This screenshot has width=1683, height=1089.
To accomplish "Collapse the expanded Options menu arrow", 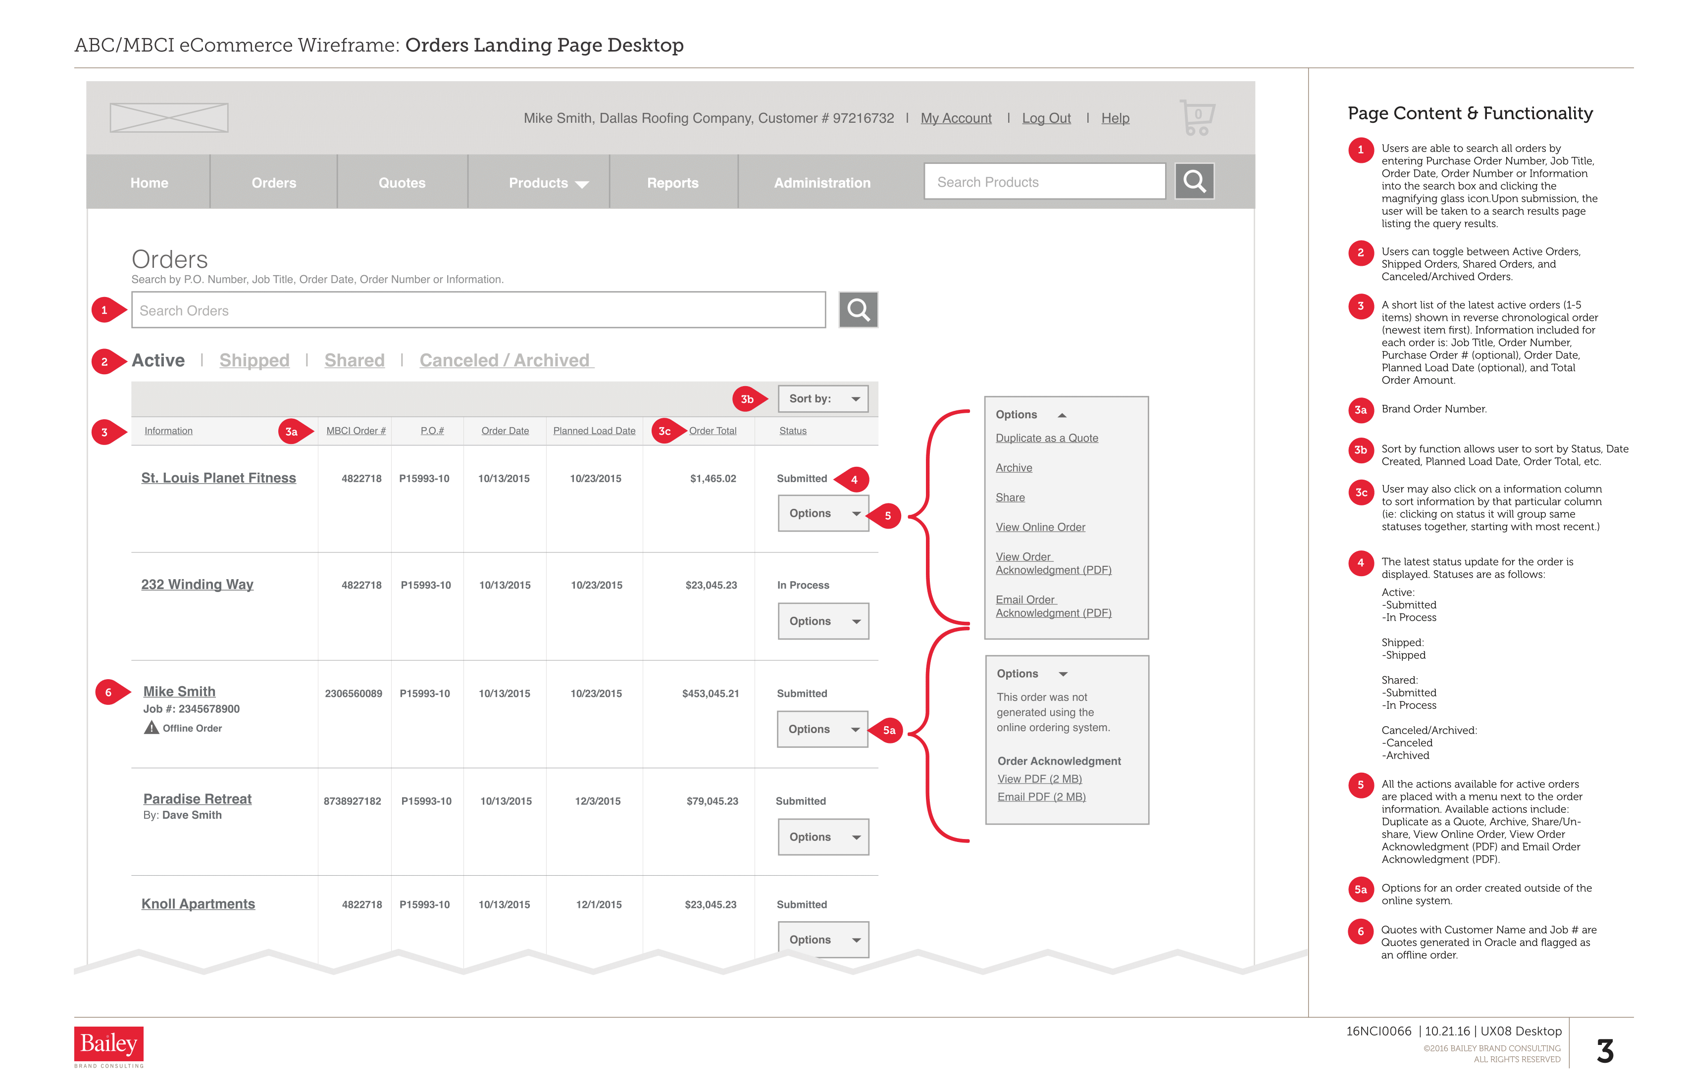I will click(x=1062, y=415).
